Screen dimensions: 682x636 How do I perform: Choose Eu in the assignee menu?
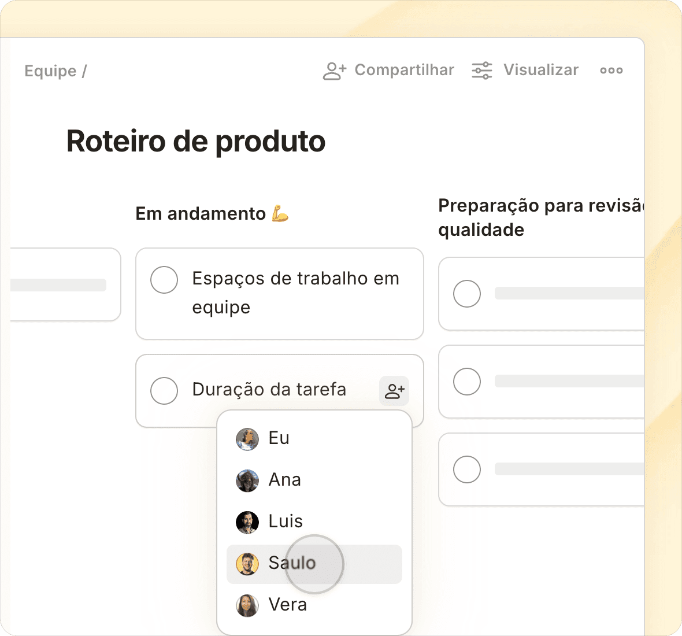point(279,438)
